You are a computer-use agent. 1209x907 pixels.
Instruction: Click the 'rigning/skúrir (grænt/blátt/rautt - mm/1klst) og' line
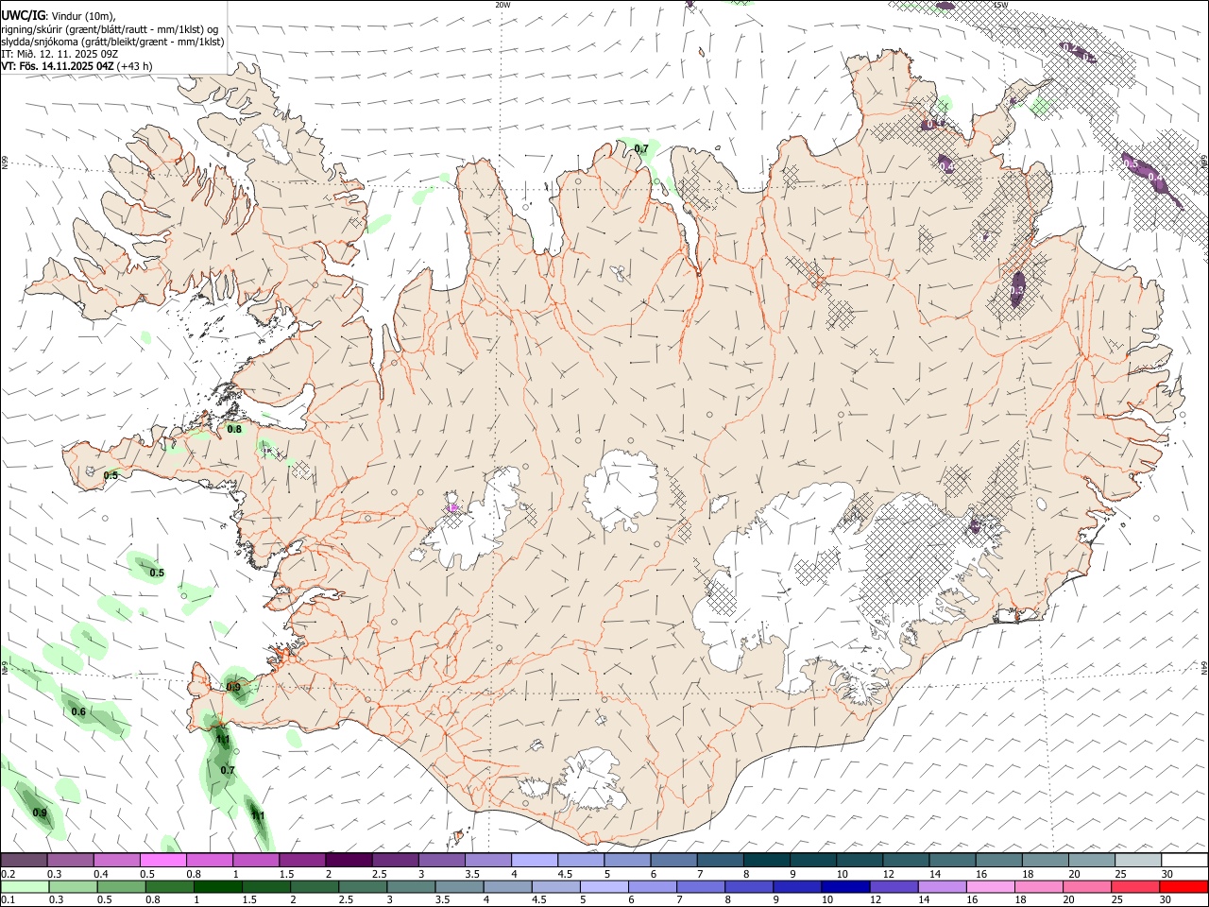109,28
